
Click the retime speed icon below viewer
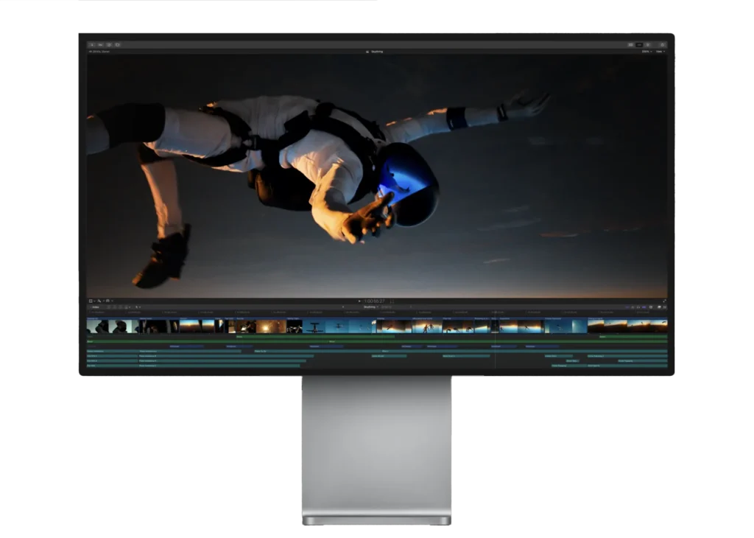click(x=108, y=301)
